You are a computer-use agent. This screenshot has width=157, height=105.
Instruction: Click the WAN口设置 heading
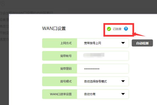coord(54,29)
